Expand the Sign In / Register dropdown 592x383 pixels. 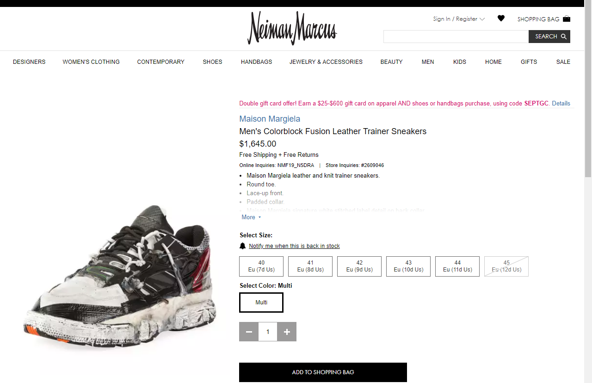click(459, 19)
